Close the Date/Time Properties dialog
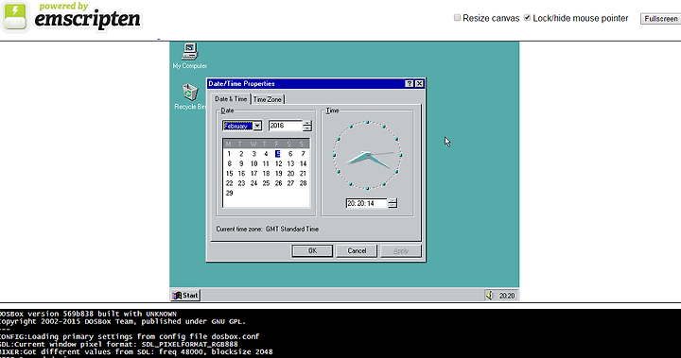 tap(419, 84)
